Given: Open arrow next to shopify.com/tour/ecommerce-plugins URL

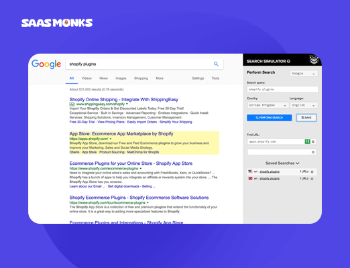Looking at the screenshot, I should click(148, 202).
